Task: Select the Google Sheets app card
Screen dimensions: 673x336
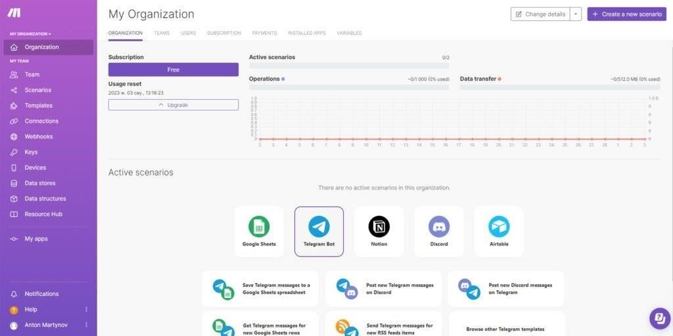Action: [x=259, y=232]
